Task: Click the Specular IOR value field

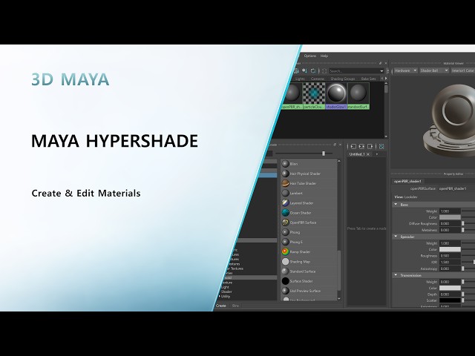Action: [450, 262]
